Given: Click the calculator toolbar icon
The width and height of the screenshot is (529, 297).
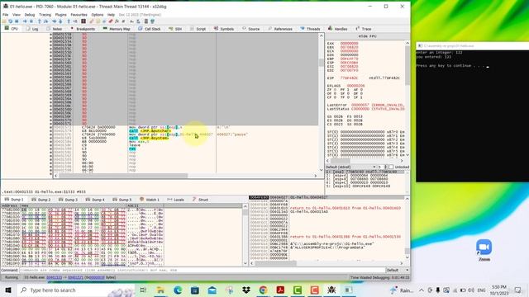Looking at the screenshot, I should point(145,21).
